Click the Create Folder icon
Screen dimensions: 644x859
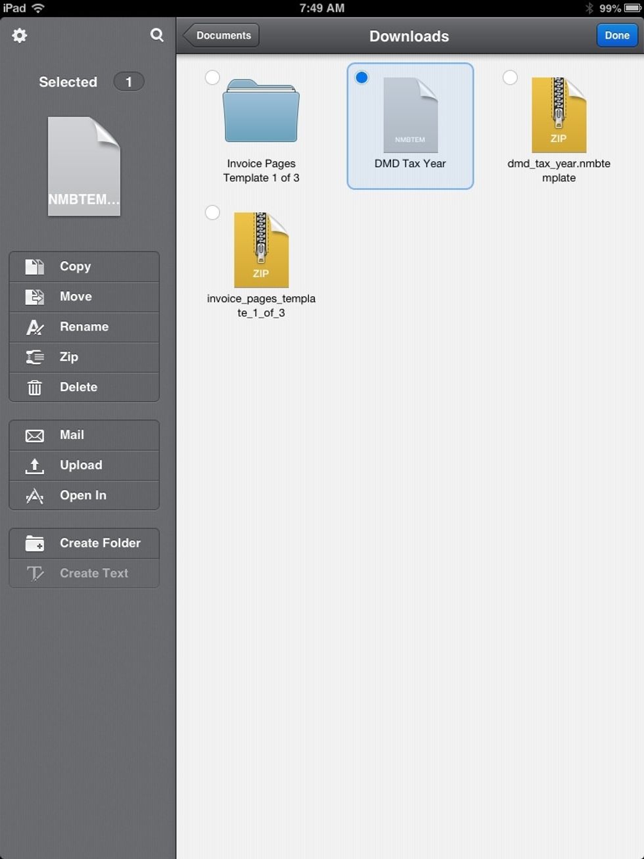35,544
